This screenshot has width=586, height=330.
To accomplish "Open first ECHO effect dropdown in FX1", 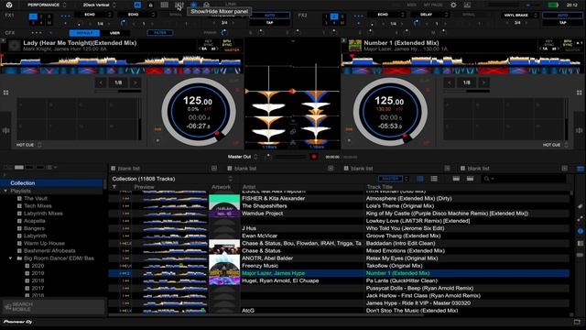I will [92, 15].
